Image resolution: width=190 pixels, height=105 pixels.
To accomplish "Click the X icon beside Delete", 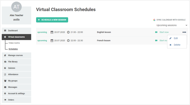I will pos(170,45).
